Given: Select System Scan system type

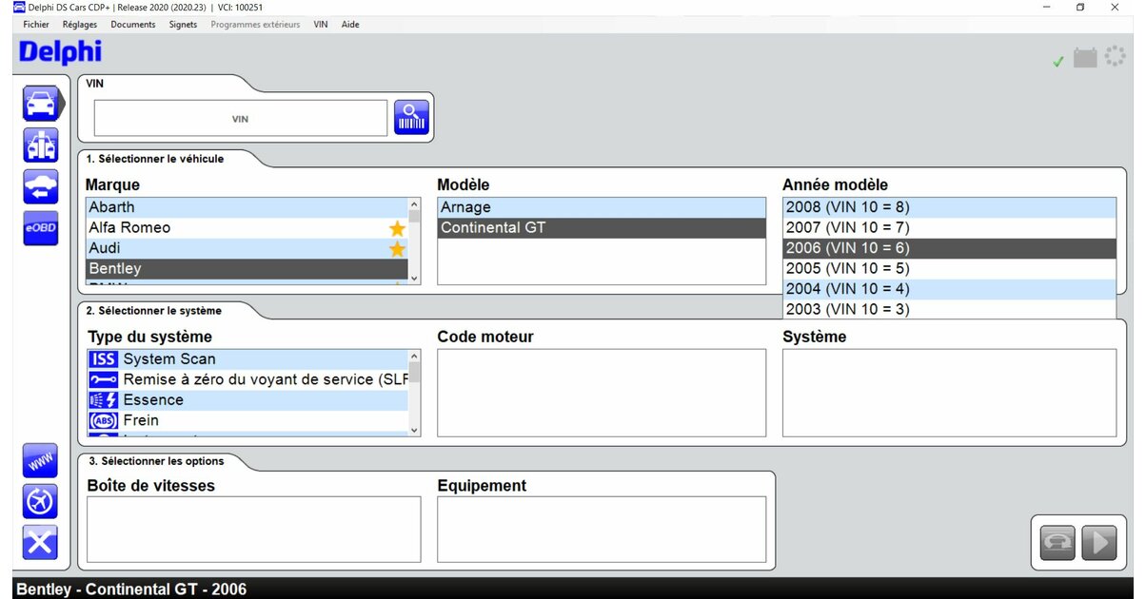Looking at the screenshot, I should tap(247, 359).
